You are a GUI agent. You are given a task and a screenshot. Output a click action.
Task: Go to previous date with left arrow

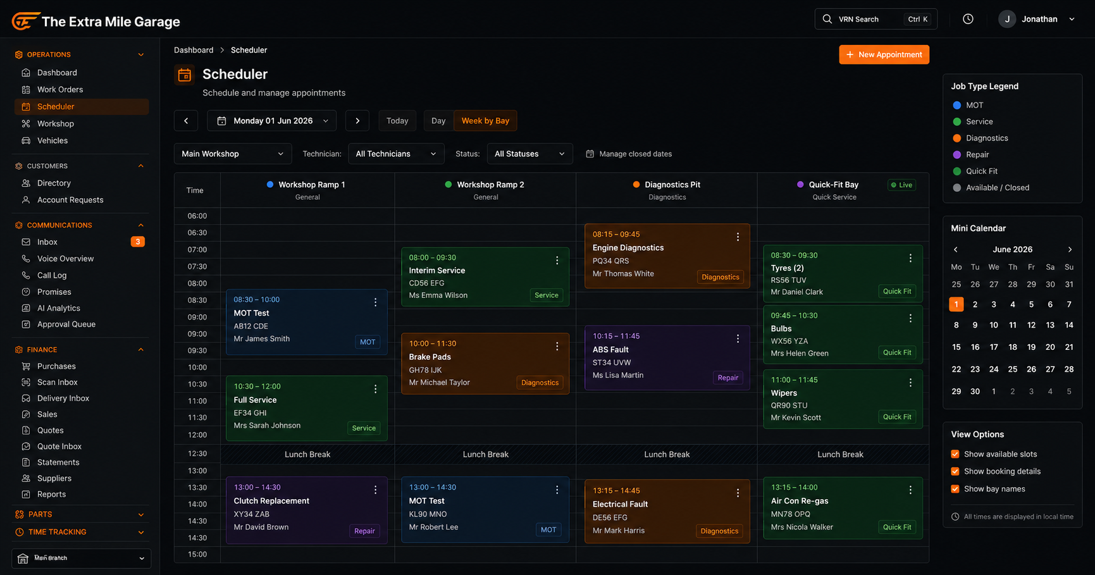tap(186, 121)
